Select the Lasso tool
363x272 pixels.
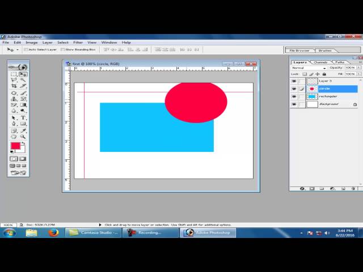[x=14, y=80]
